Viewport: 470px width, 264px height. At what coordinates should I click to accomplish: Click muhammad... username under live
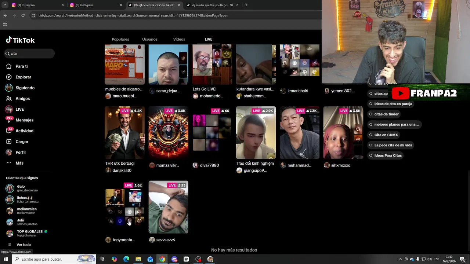click(x=299, y=165)
